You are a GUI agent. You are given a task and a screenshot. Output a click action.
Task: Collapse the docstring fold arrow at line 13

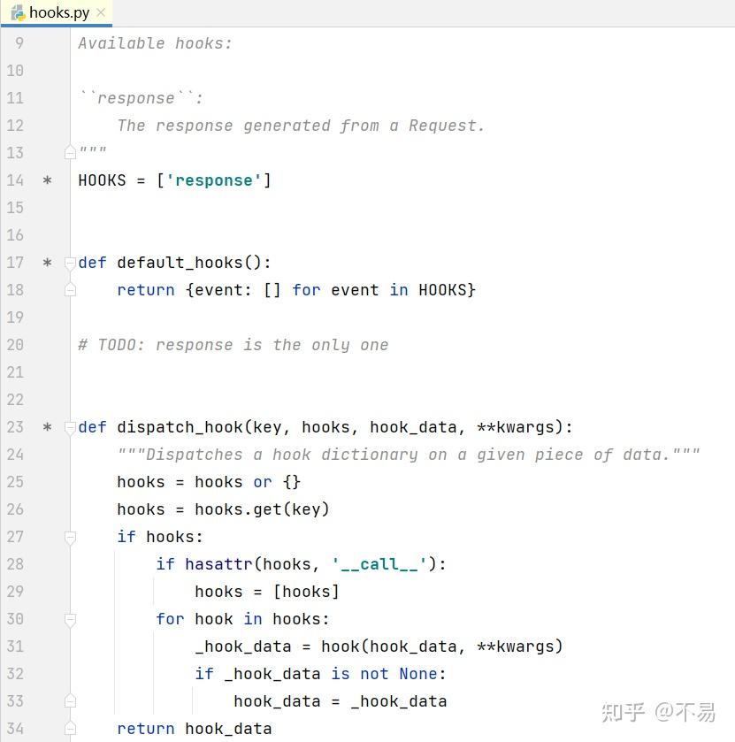click(x=69, y=152)
